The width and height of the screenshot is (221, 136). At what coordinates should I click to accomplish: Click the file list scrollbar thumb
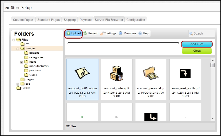212,65
